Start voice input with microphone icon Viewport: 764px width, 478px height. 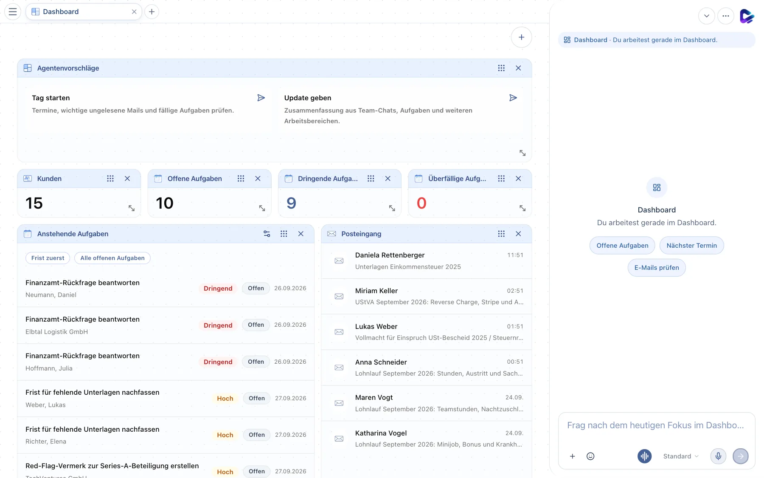[x=718, y=456]
